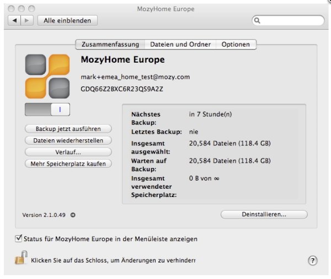Click the license key GDQ66Z2BXC6R23QS9A2Z
Viewport: 331px width, 279px height.
pyautogui.click(x=122, y=89)
